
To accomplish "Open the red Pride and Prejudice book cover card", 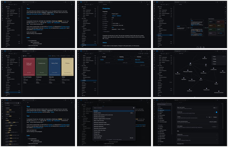I will click(29, 67).
